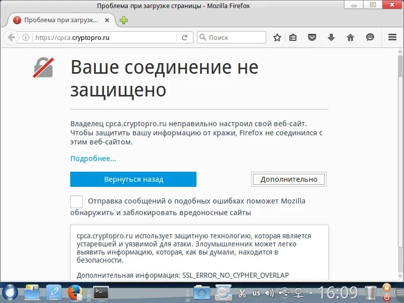Switch the 'us' keyboard layout indicator
This screenshot has width=404, height=303.
click(256, 293)
